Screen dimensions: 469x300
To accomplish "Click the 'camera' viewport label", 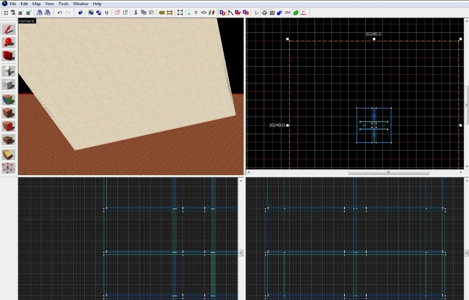I will (27, 21).
